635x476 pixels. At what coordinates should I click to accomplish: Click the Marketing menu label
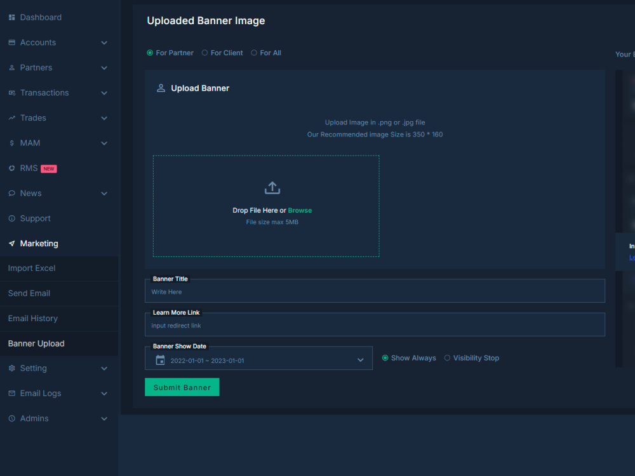point(39,243)
